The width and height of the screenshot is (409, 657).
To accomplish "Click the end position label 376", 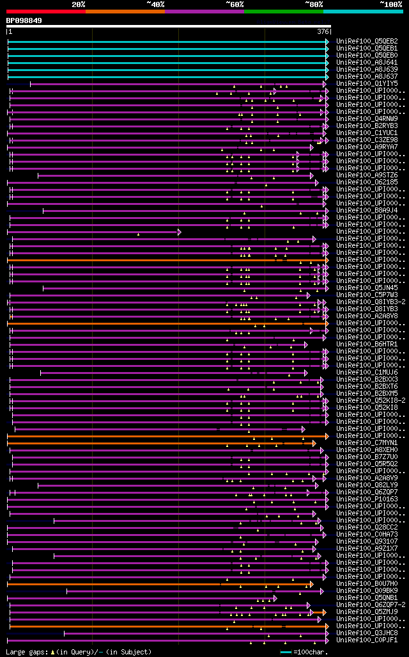I will tap(323, 32).
